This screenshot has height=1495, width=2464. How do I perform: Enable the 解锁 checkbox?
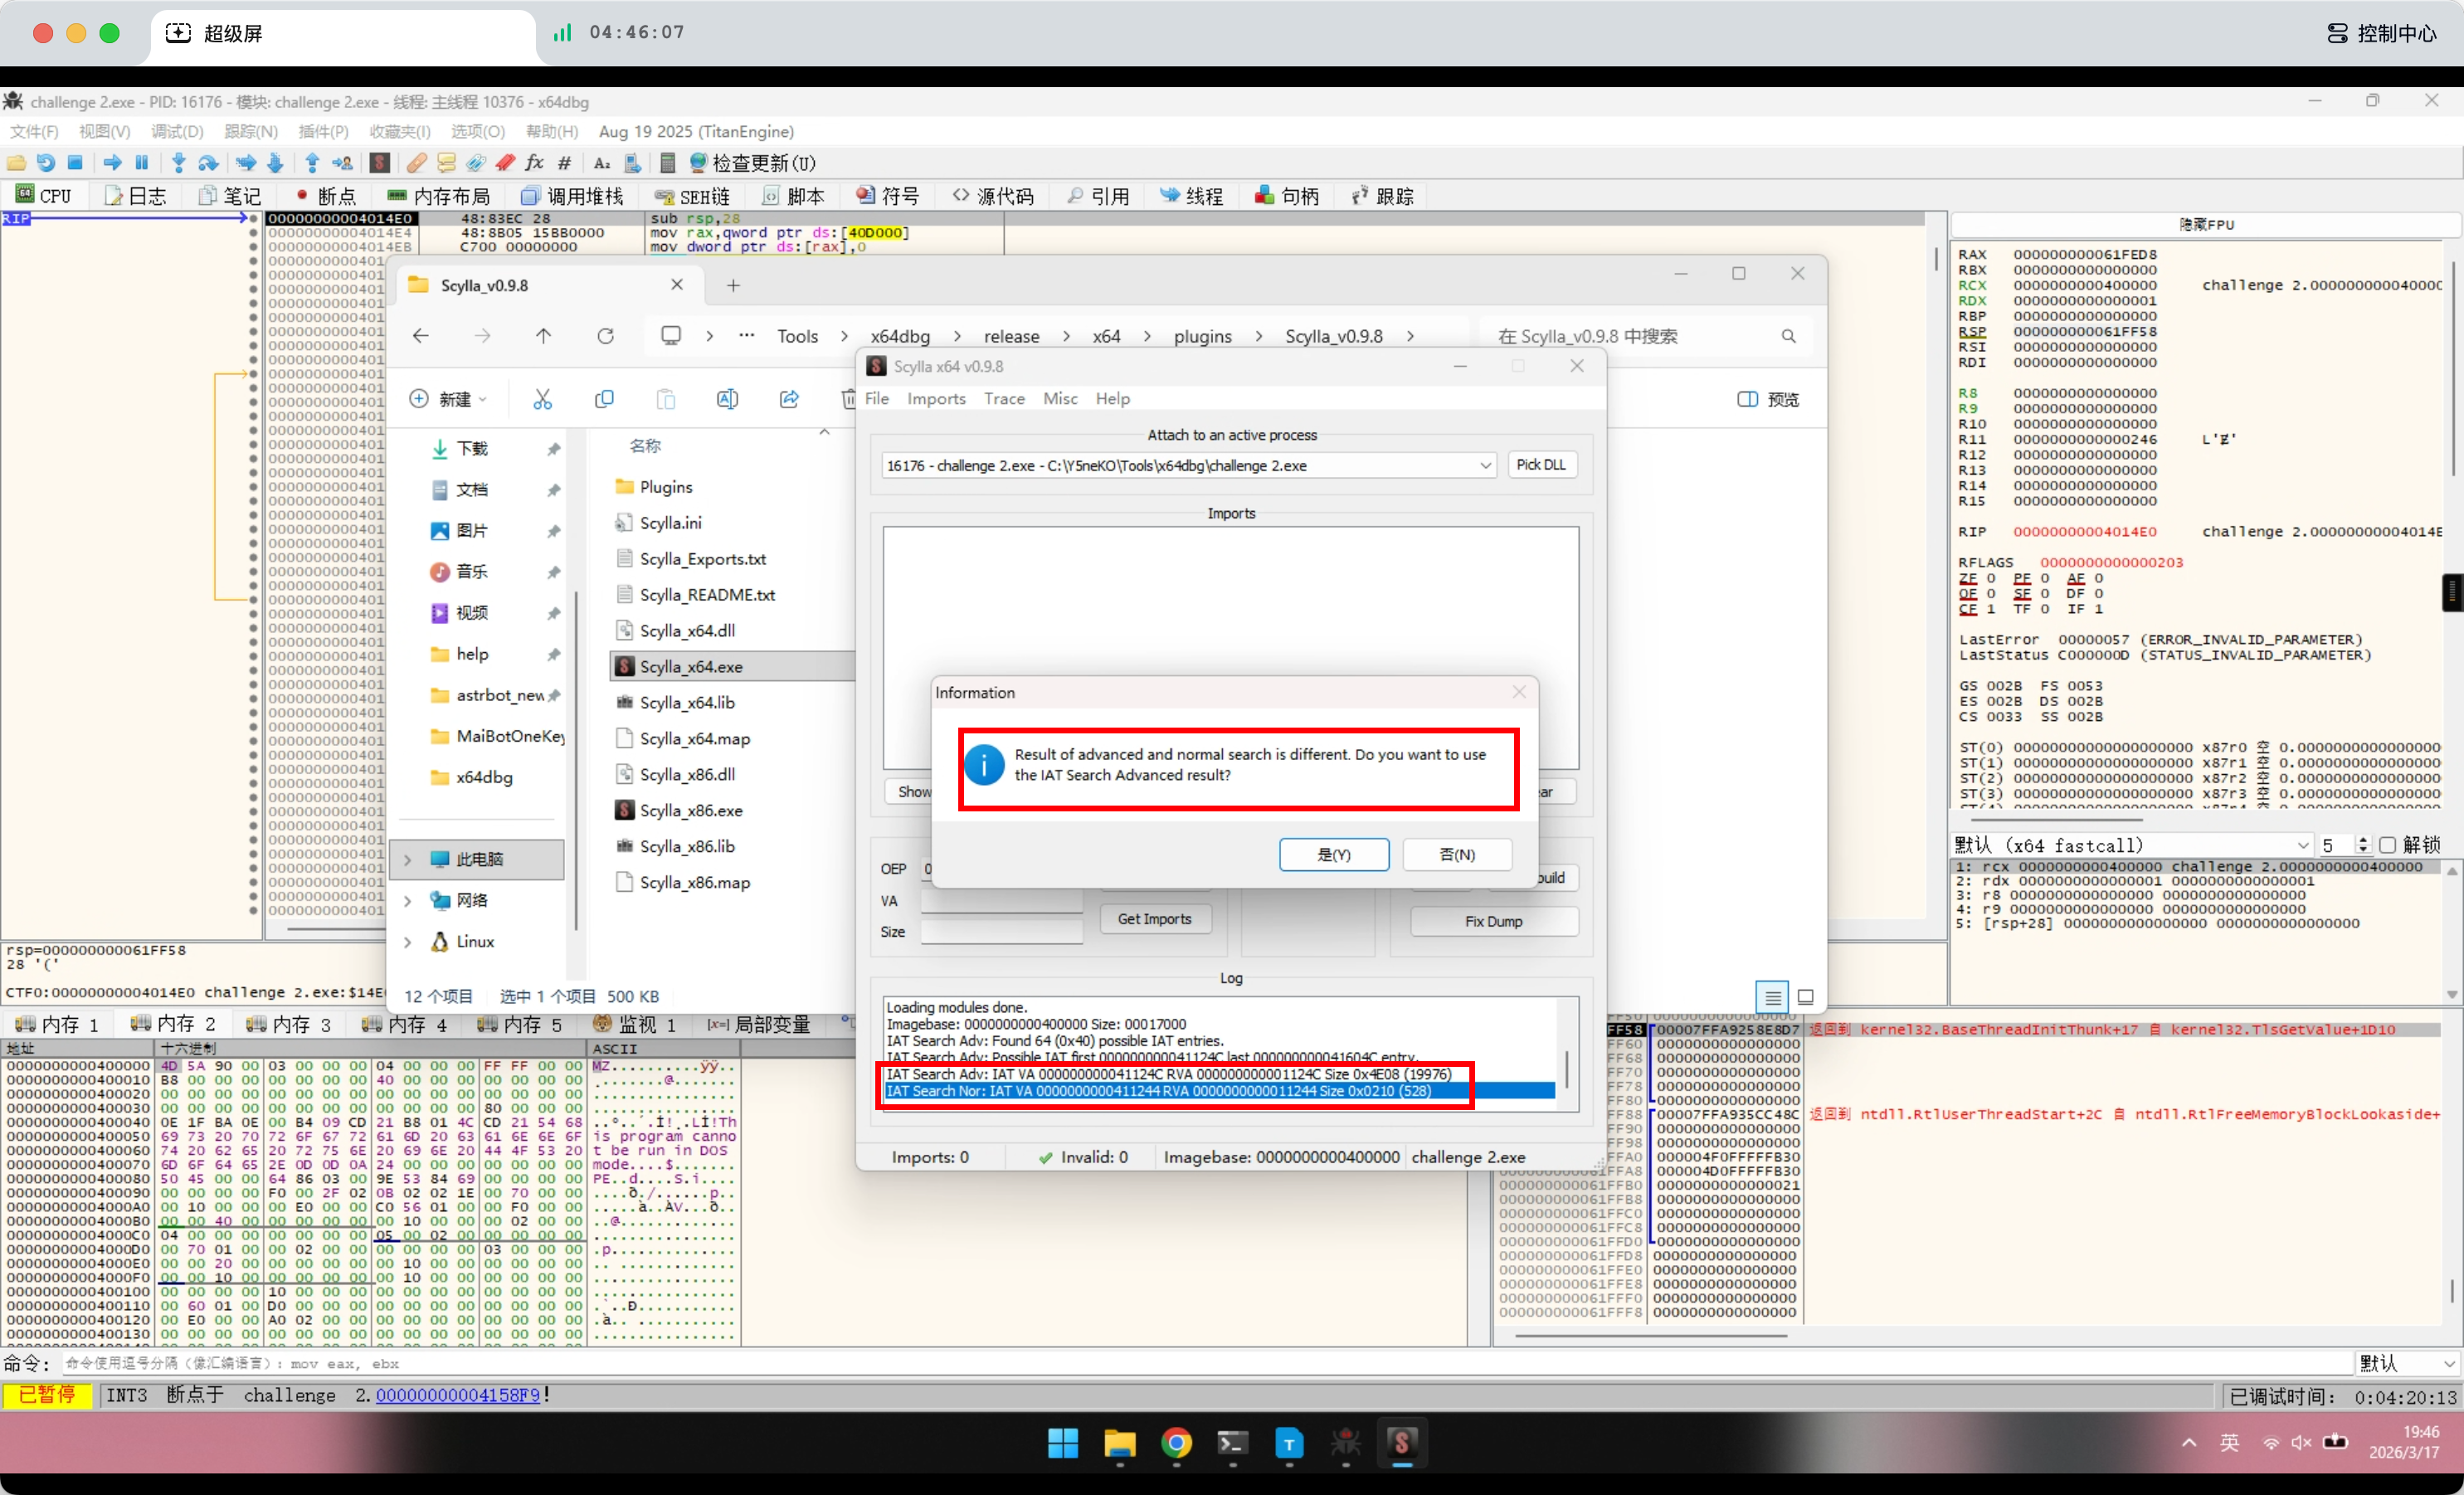[2387, 845]
